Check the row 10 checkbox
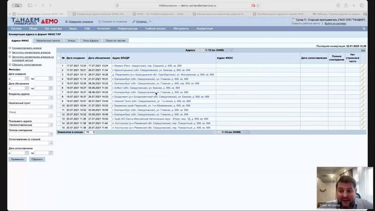 (59, 105)
